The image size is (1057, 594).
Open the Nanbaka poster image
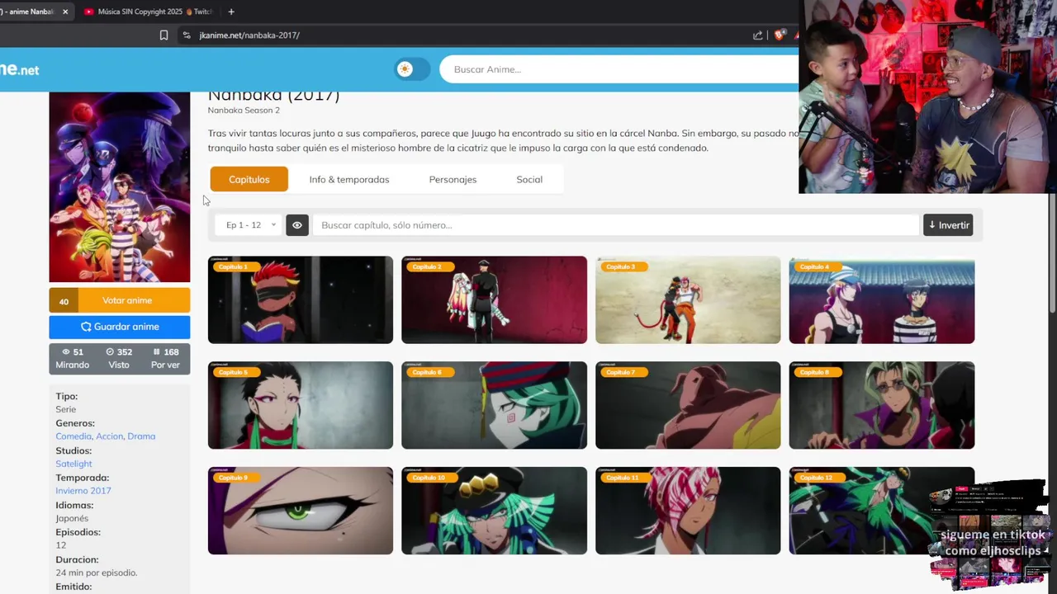(120, 187)
